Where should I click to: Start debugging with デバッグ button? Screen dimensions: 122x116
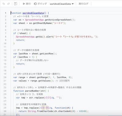coord(40,4)
